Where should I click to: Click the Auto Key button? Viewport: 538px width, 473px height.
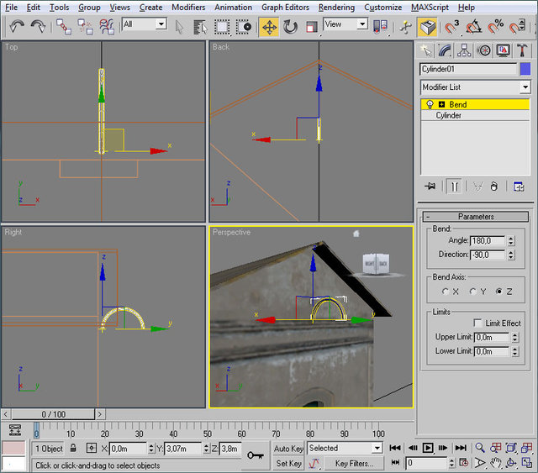(x=288, y=449)
